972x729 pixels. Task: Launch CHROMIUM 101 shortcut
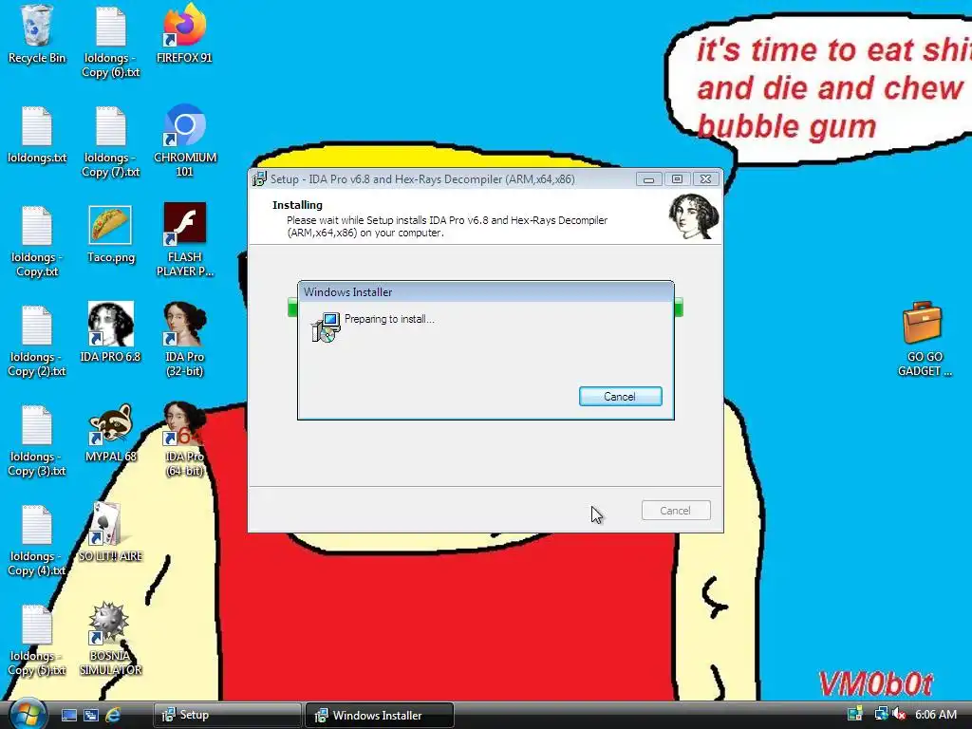[185, 141]
